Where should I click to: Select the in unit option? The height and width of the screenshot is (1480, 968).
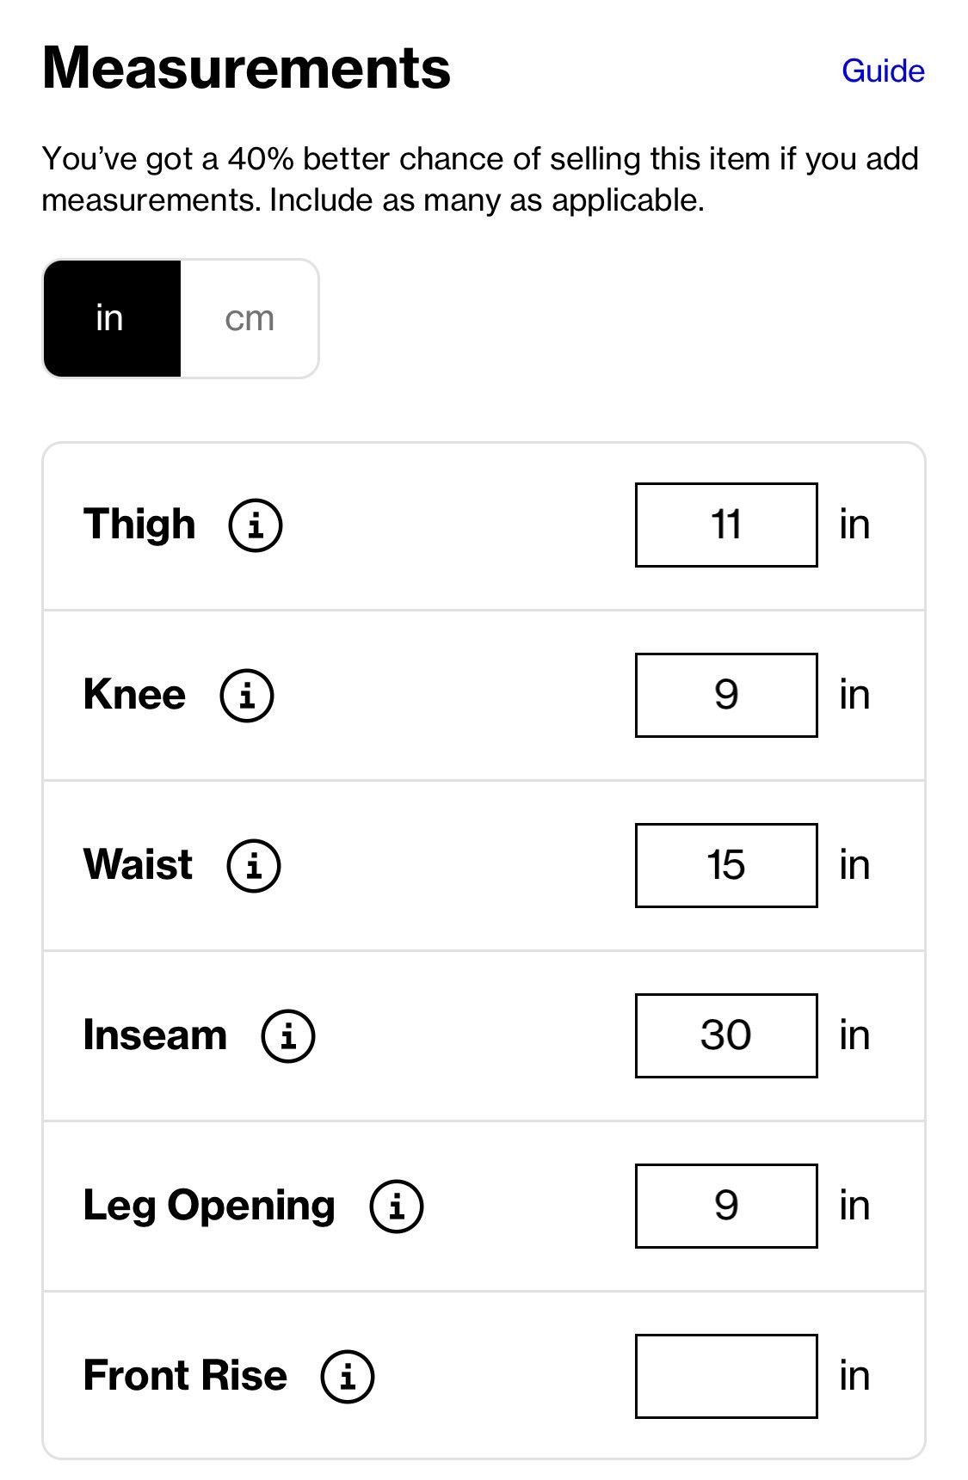coord(112,318)
